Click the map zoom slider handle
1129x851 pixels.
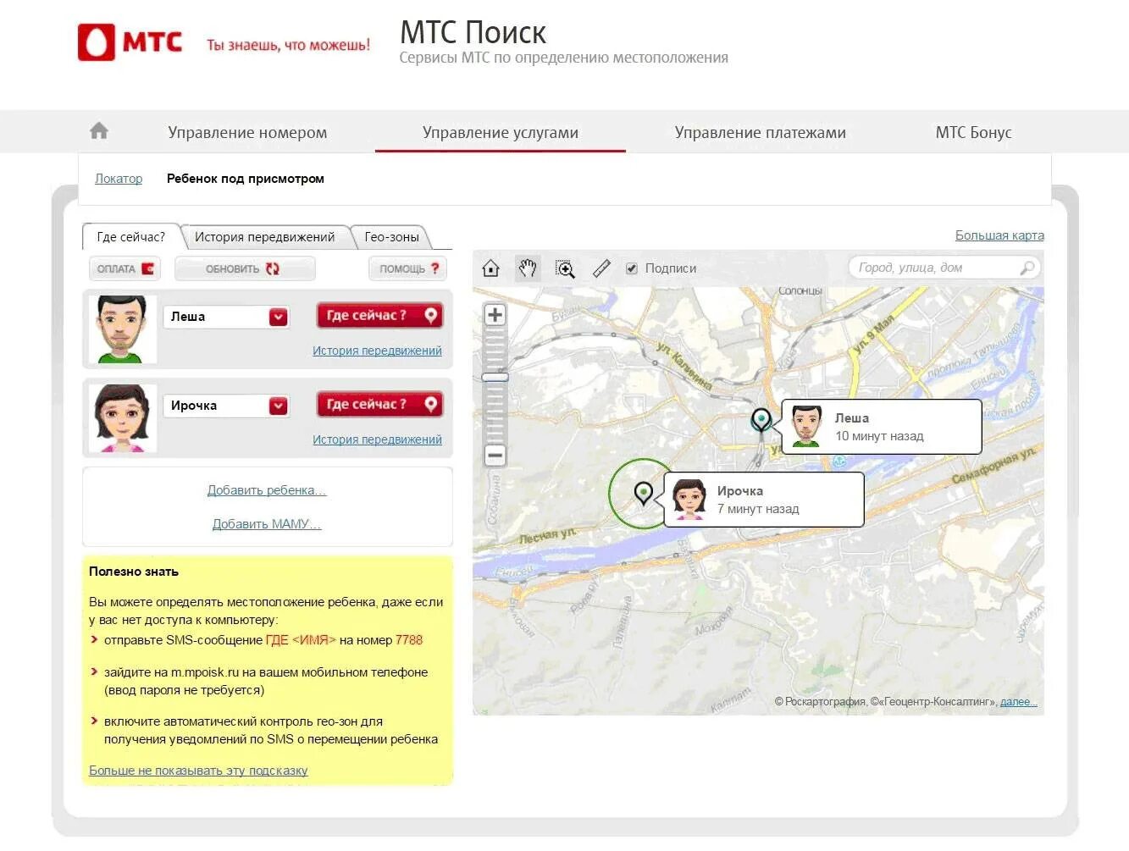495,377
